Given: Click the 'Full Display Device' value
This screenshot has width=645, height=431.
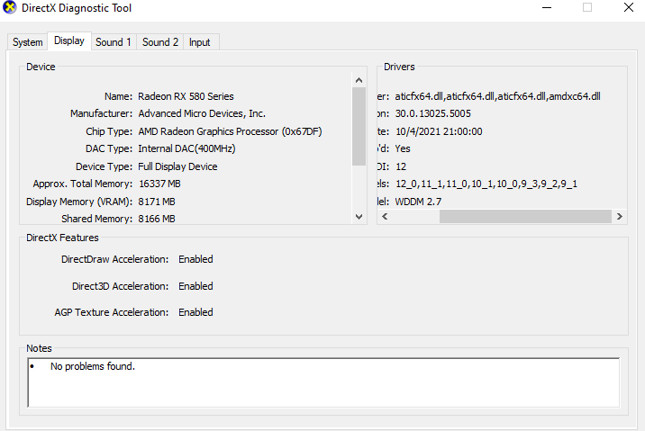Looking at the screenshot, I should (177, 166).
